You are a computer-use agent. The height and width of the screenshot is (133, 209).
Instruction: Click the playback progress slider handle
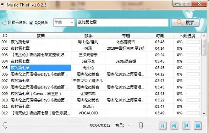[x=5, y=125]
